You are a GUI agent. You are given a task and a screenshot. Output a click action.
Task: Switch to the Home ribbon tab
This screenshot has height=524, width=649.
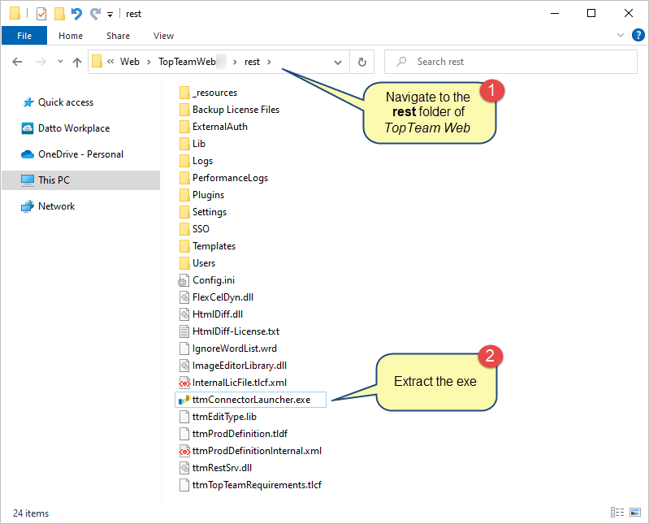(71, 36)
